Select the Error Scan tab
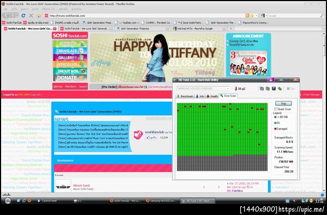 pyautogui.click(x=228, y=96)
